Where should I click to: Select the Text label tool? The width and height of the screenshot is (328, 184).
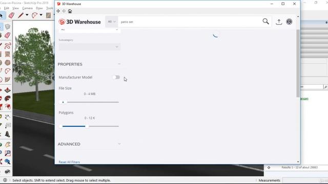tap(8, 125)
